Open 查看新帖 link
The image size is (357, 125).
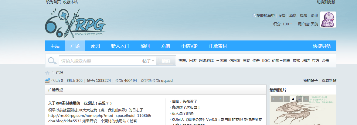tap(329, 81)
